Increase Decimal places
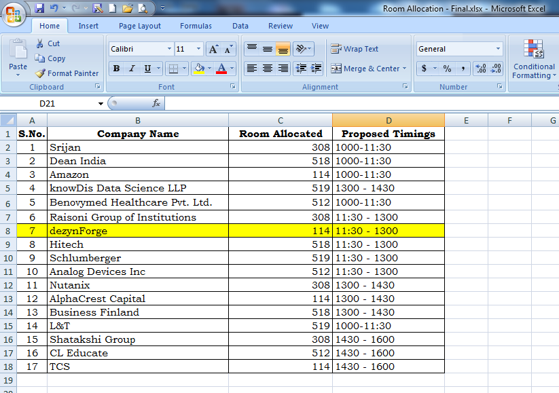This screenshot has width=559, height=393. click(x=481, y=69)
